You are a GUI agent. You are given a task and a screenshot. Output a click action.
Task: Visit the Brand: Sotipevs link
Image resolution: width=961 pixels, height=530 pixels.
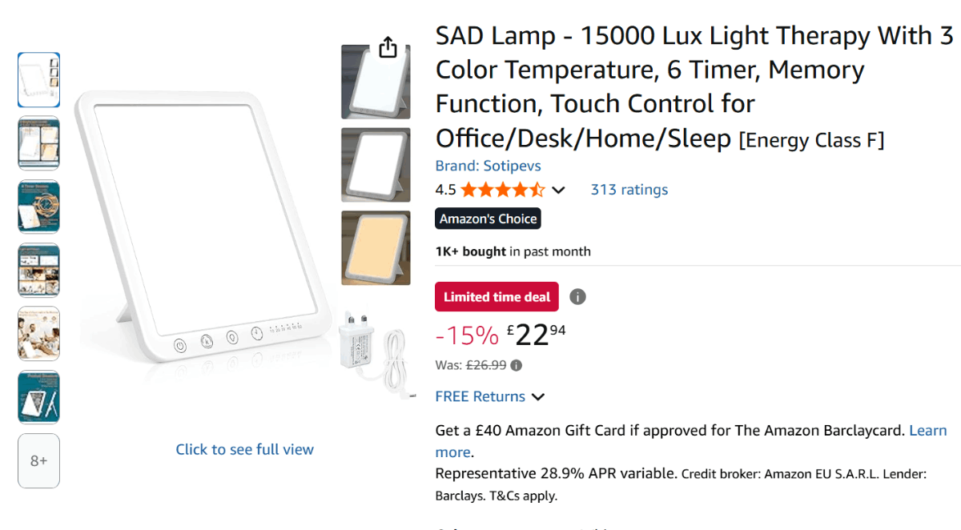[x=488, y=166]
